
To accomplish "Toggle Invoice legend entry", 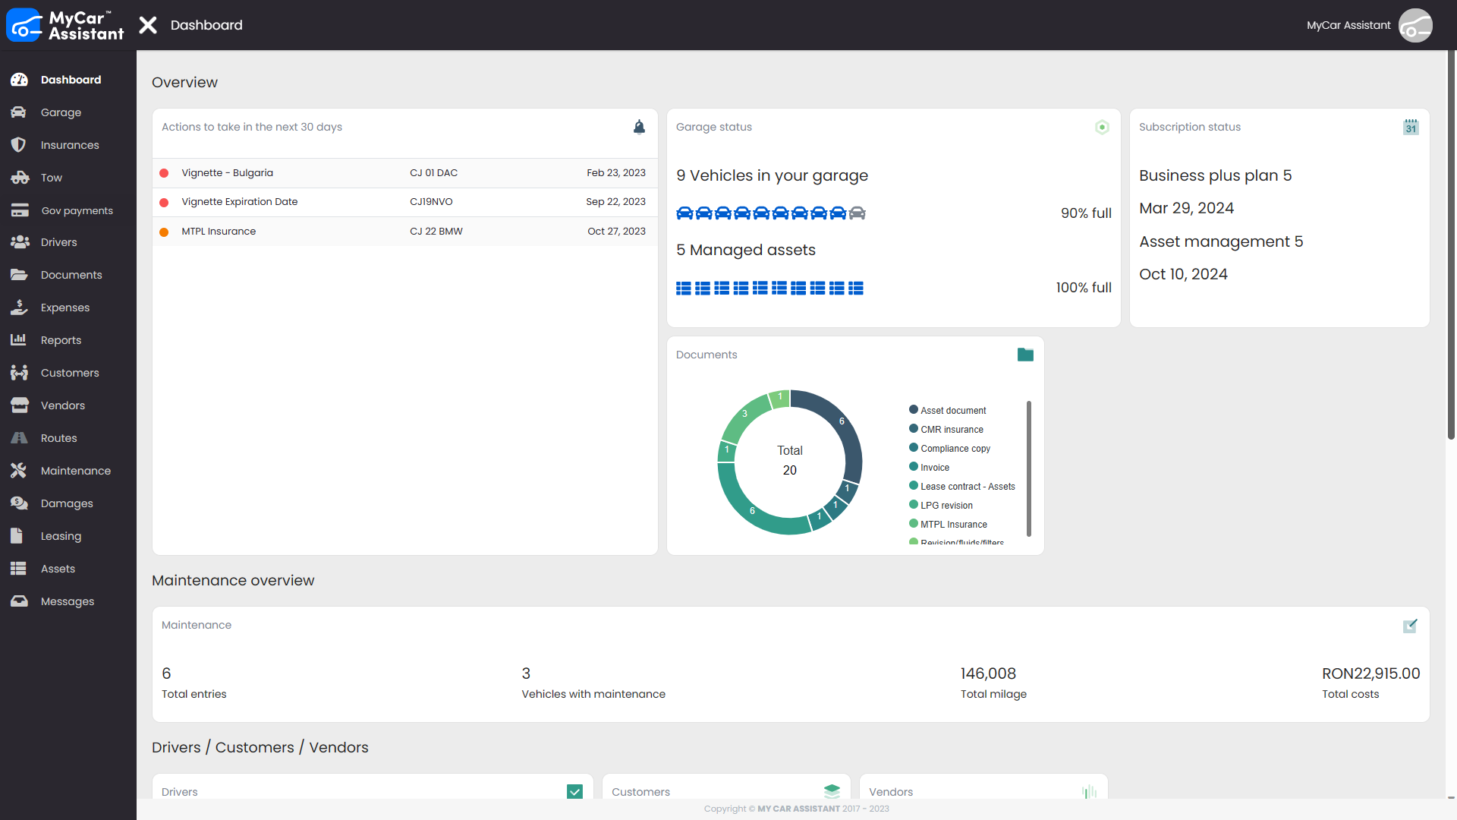I will click(929, 467).
